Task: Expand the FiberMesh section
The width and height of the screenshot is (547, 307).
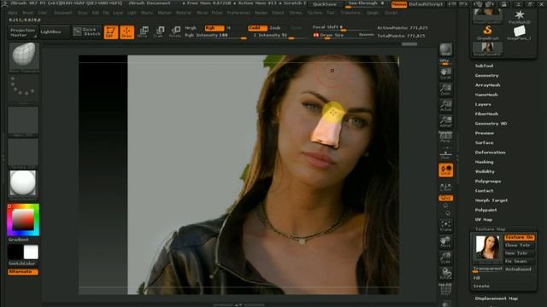Action: click(x=486, y=113)
